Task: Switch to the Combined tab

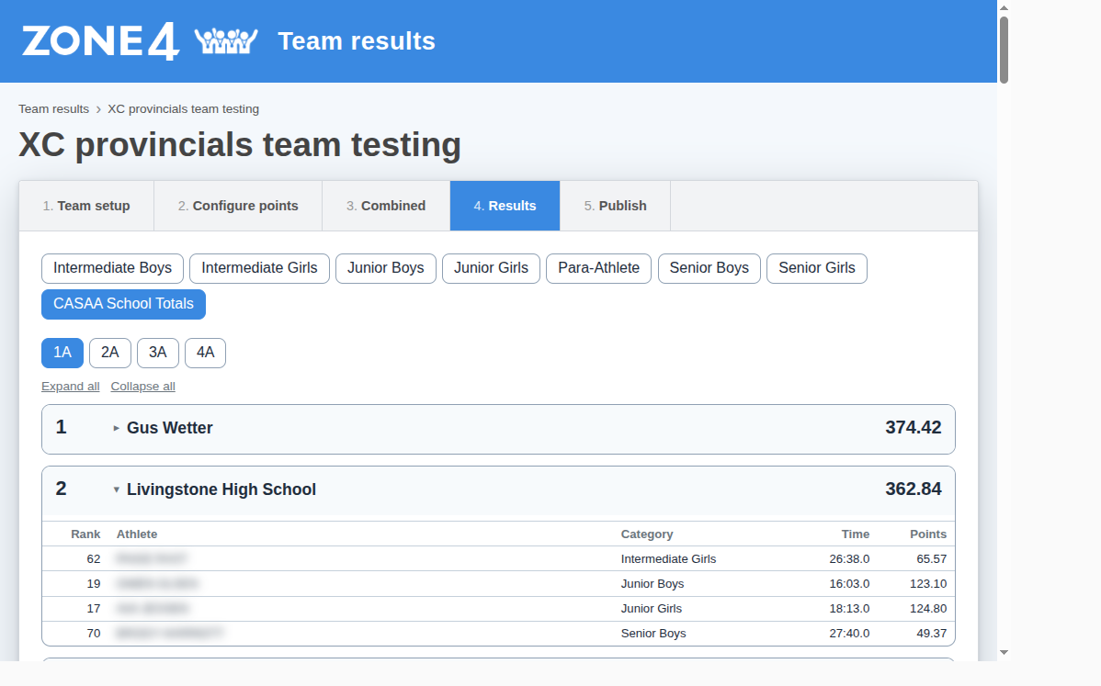Action: 386,206
